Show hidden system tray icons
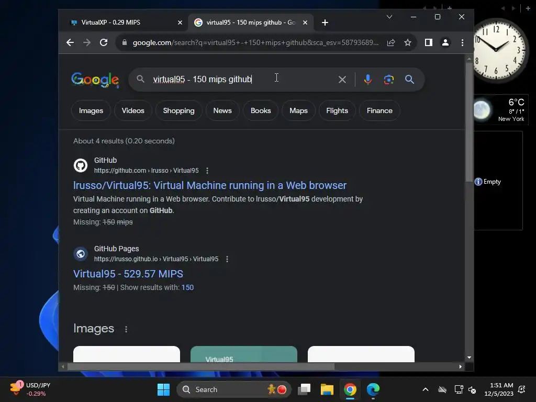 (426, 389)
